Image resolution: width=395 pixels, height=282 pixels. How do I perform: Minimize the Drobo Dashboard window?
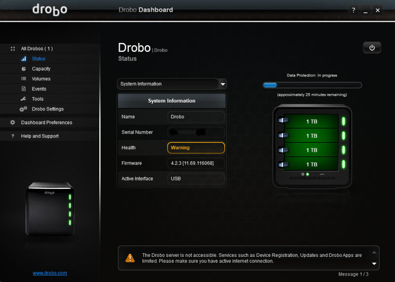click(x=365, y=10)
